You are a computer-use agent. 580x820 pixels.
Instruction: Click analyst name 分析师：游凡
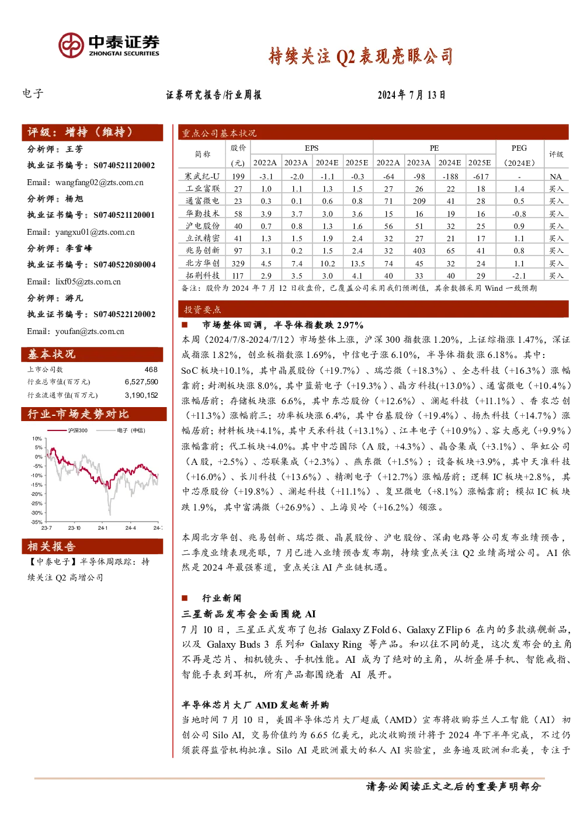point(55,298)
